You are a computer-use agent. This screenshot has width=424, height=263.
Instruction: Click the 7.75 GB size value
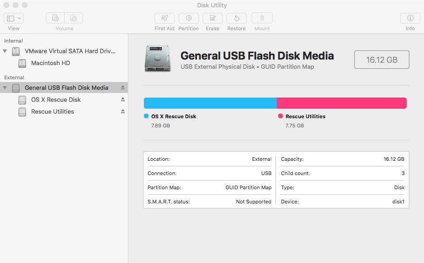[x=295, y=126]
